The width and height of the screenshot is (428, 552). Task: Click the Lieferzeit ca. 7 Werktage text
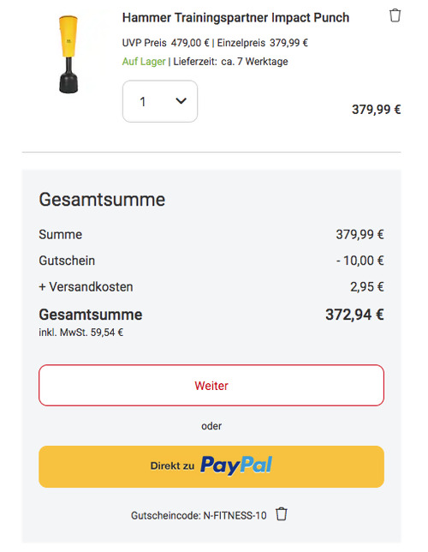230,62
